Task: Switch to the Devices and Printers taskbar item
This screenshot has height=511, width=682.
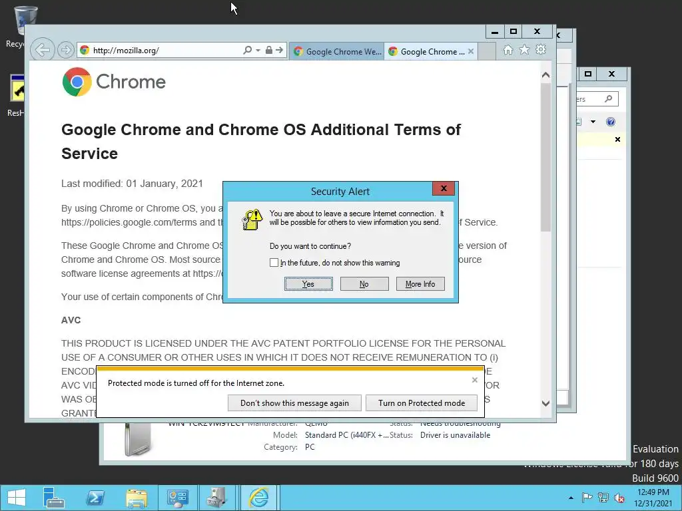Action: click(x=216, y=498)
